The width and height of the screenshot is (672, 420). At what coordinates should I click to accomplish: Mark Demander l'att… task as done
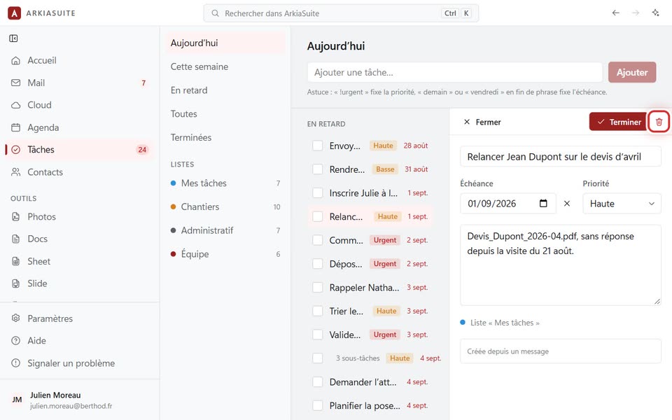tap(318, 382)
